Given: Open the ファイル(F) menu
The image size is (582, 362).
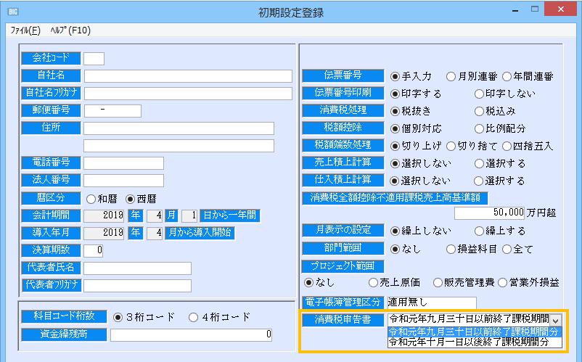Looking at the screenshot, I should coord(25,30).
